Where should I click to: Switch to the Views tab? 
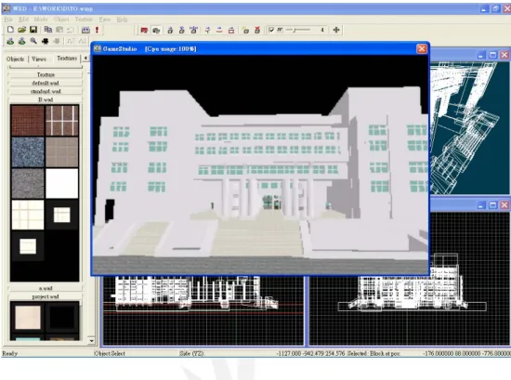pyautogui.click(x=39, y=59)
